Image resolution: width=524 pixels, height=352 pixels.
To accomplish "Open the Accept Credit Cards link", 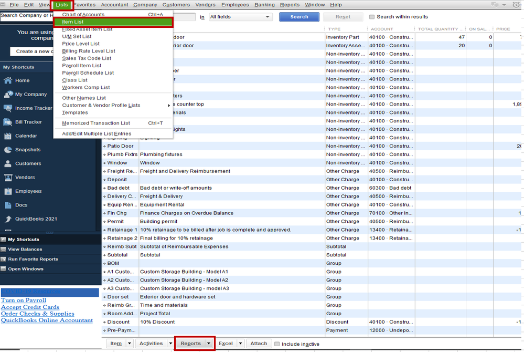I will pyautogui.click(x=30, y=307).
